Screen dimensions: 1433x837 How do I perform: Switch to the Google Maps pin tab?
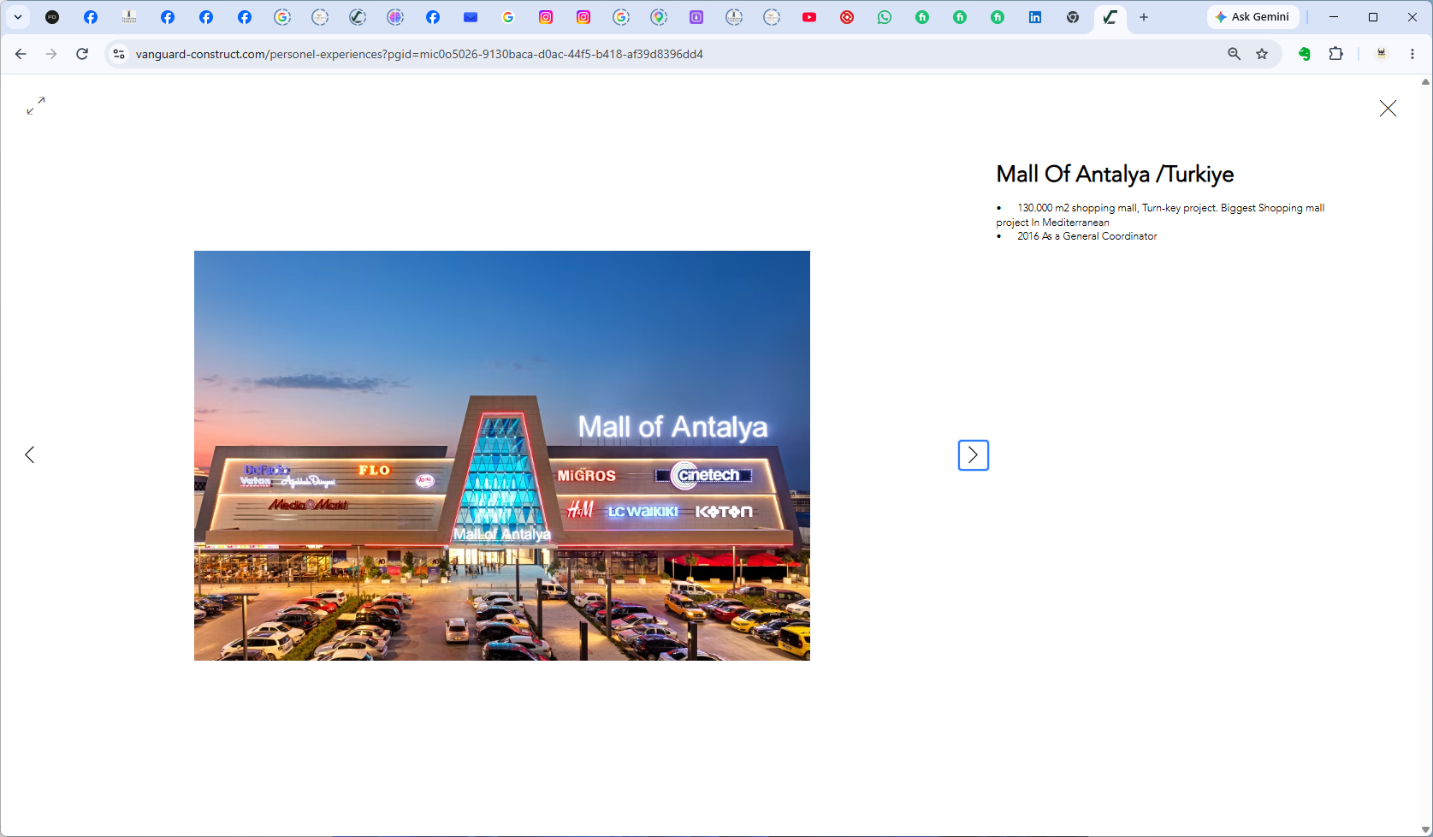tap(659, 17)
